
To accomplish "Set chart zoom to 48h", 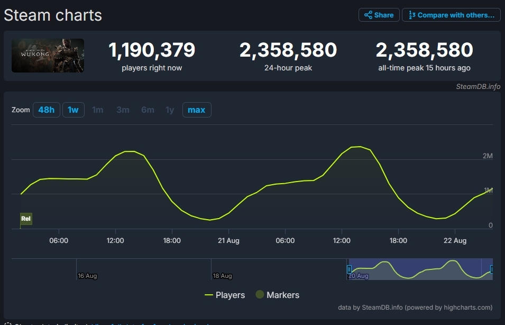I will click(46, 110).
